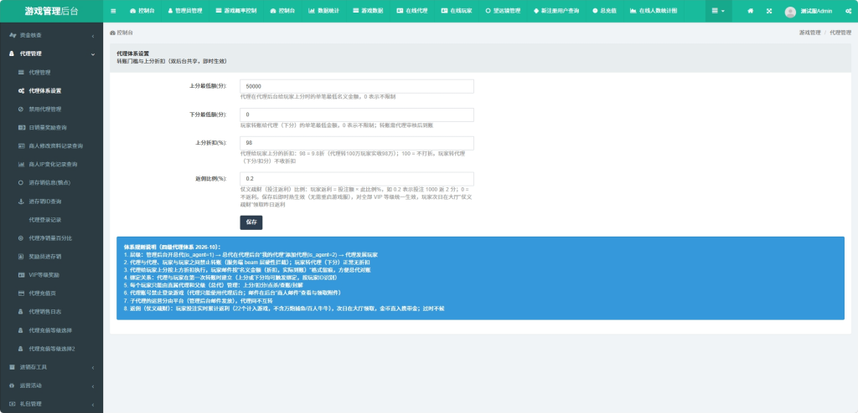Open 在线玩家 in the top navigation
The height and width of the screenshot is (413, 858).
point(457,11)
